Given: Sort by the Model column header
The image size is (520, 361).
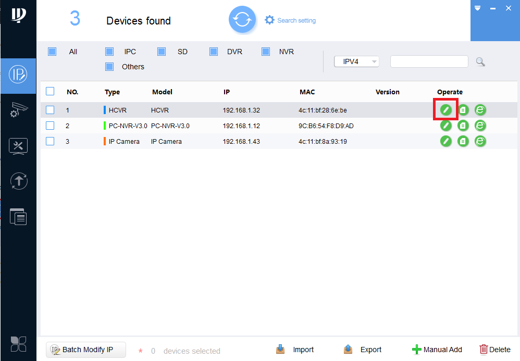Looking at the screenshot, I should (162, 92).
